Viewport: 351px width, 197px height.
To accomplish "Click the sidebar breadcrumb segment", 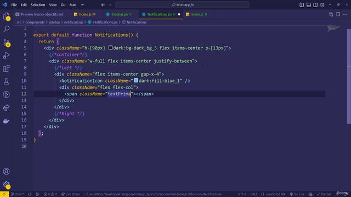I will pos(54,22).
